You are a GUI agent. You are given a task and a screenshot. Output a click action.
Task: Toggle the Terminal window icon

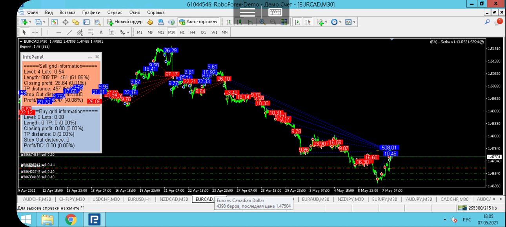(86, 22)
